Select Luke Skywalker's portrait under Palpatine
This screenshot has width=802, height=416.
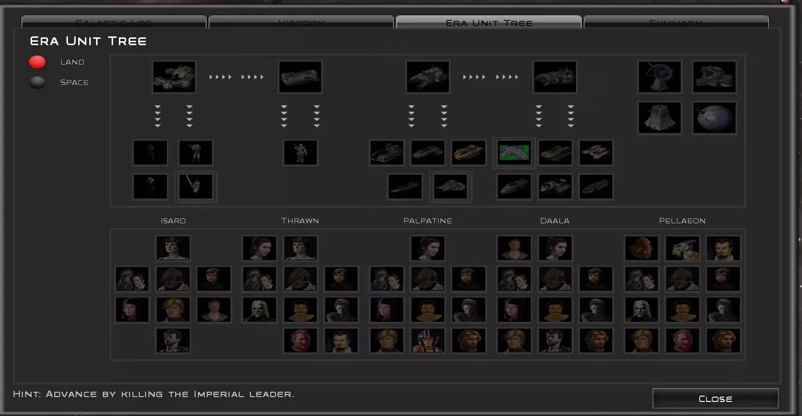click(x=469, y=279)
